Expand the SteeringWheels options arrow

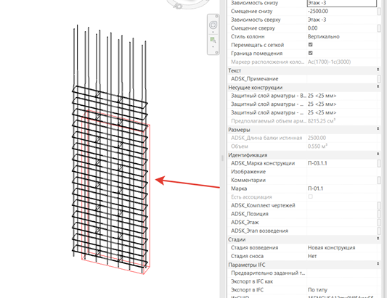[x=213, y=32]
